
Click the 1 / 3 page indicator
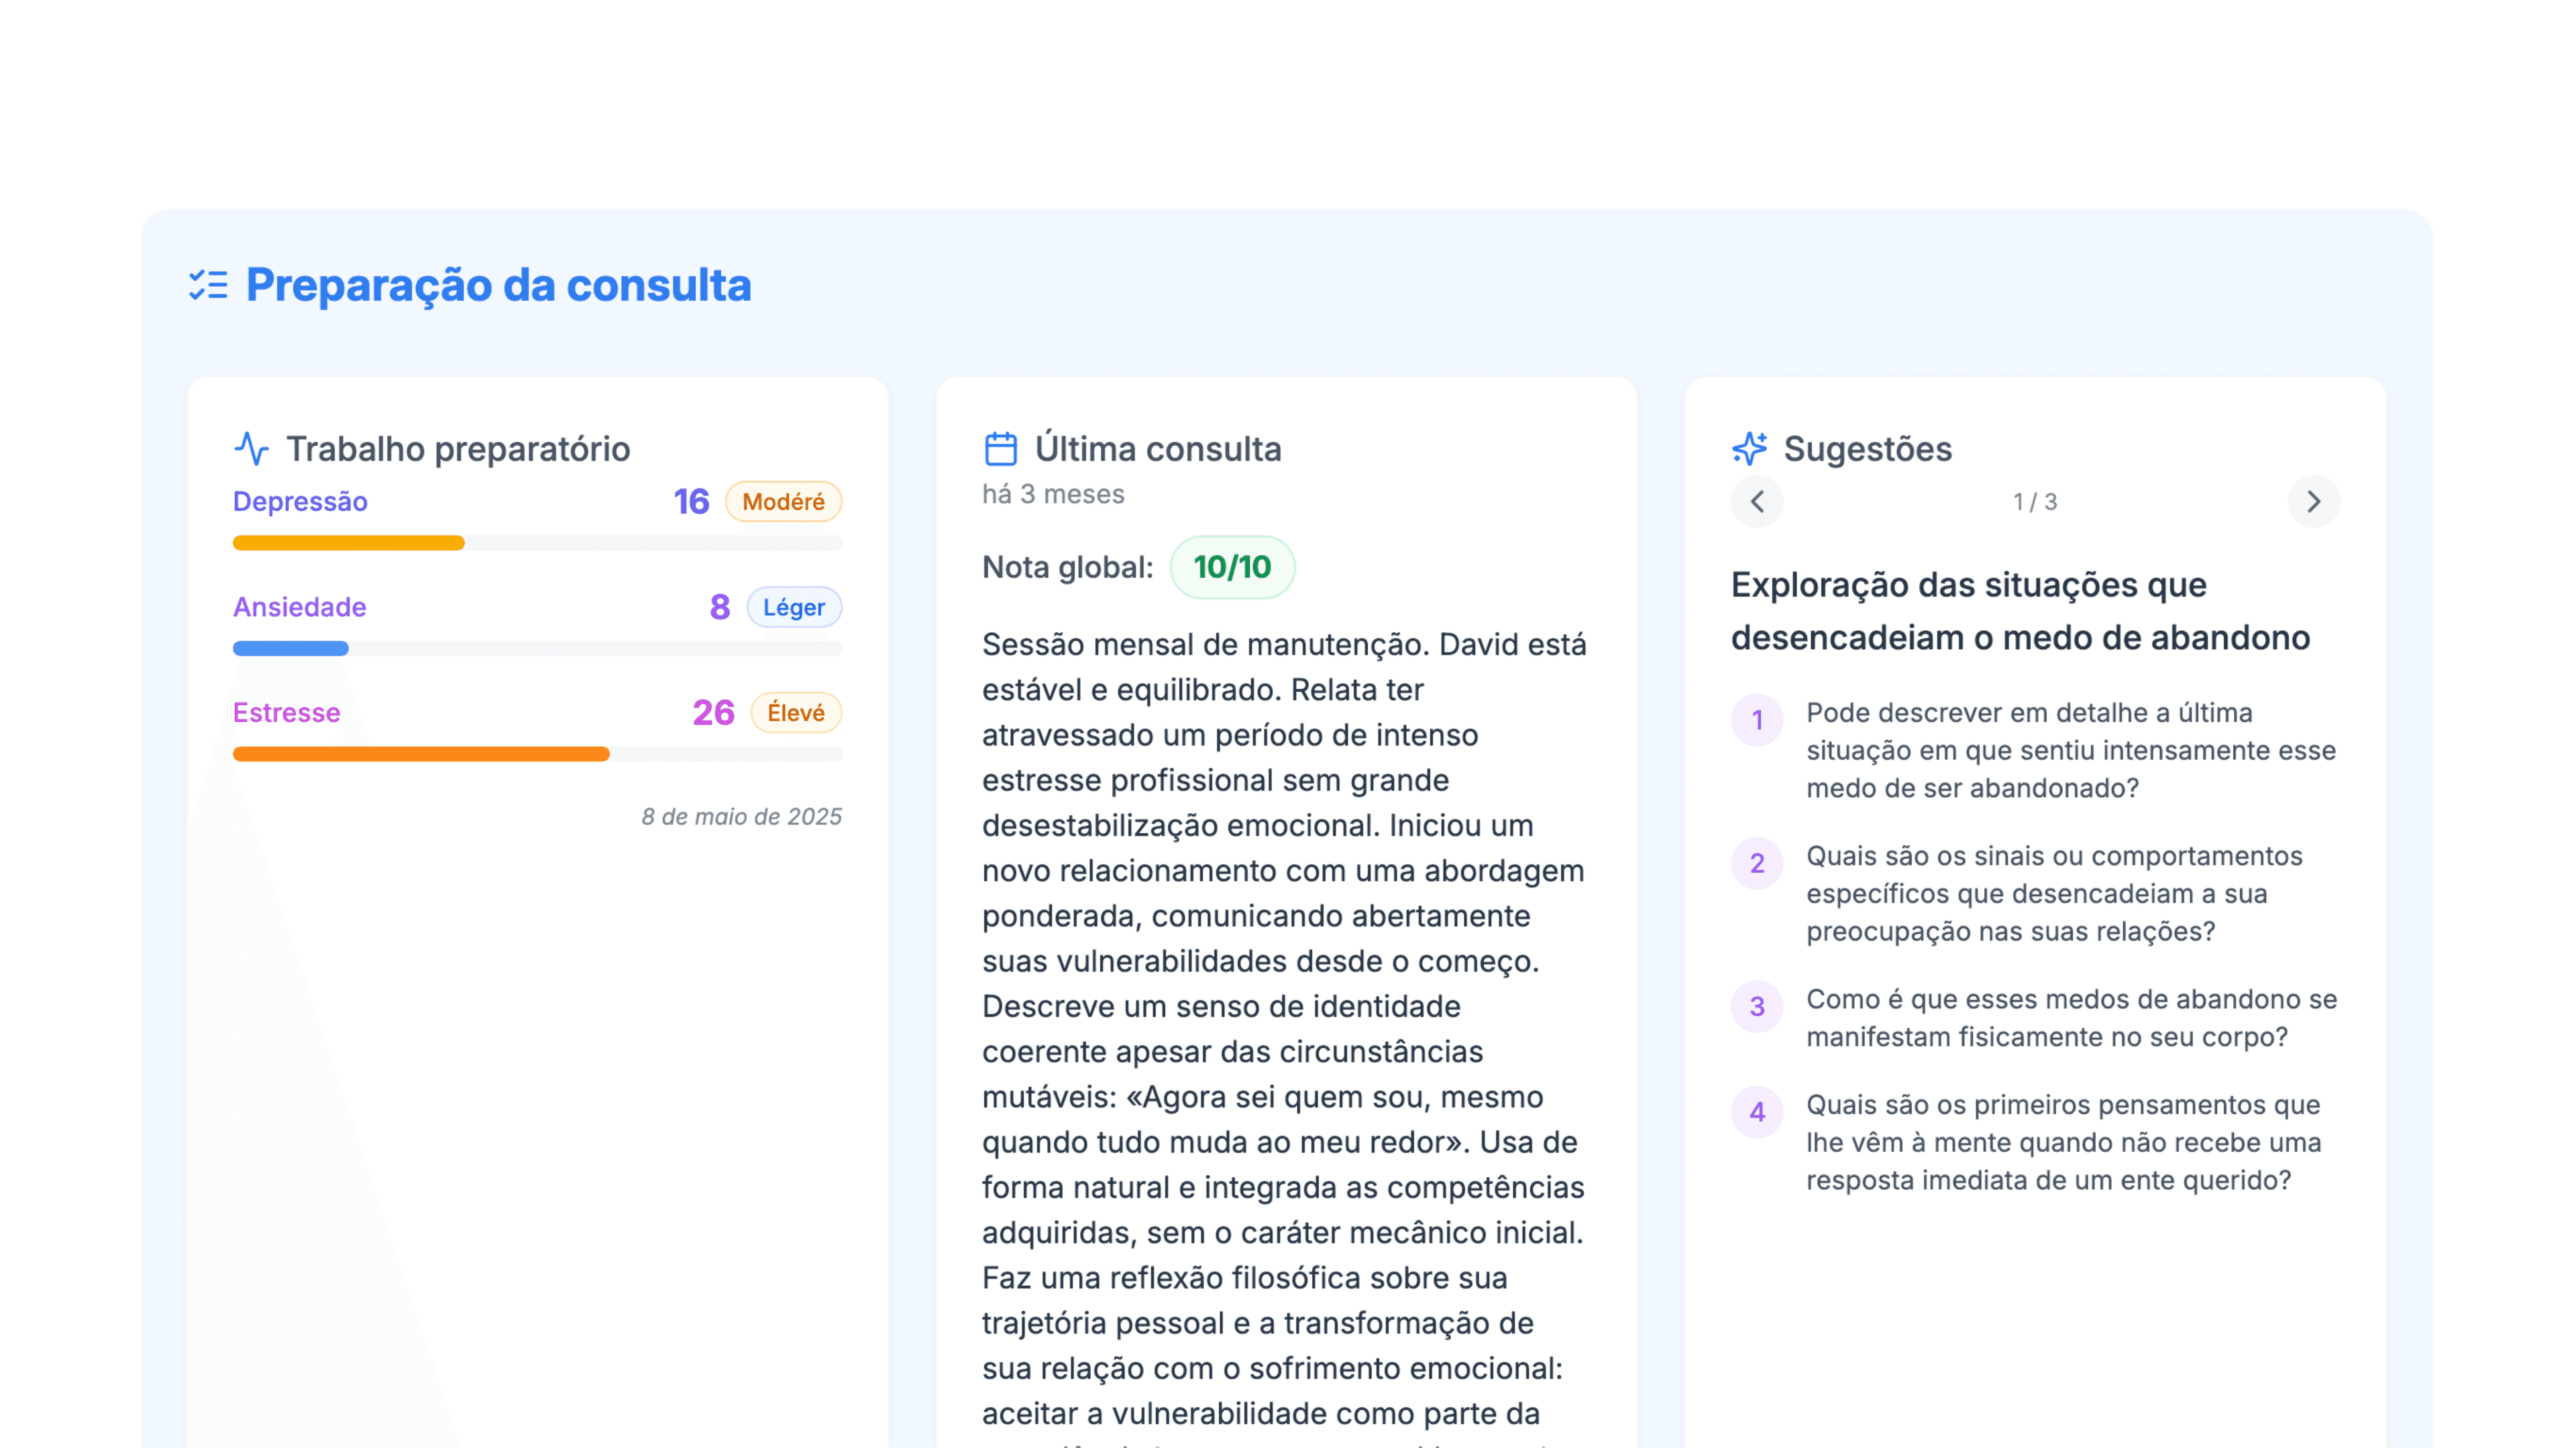[2035, 501]
